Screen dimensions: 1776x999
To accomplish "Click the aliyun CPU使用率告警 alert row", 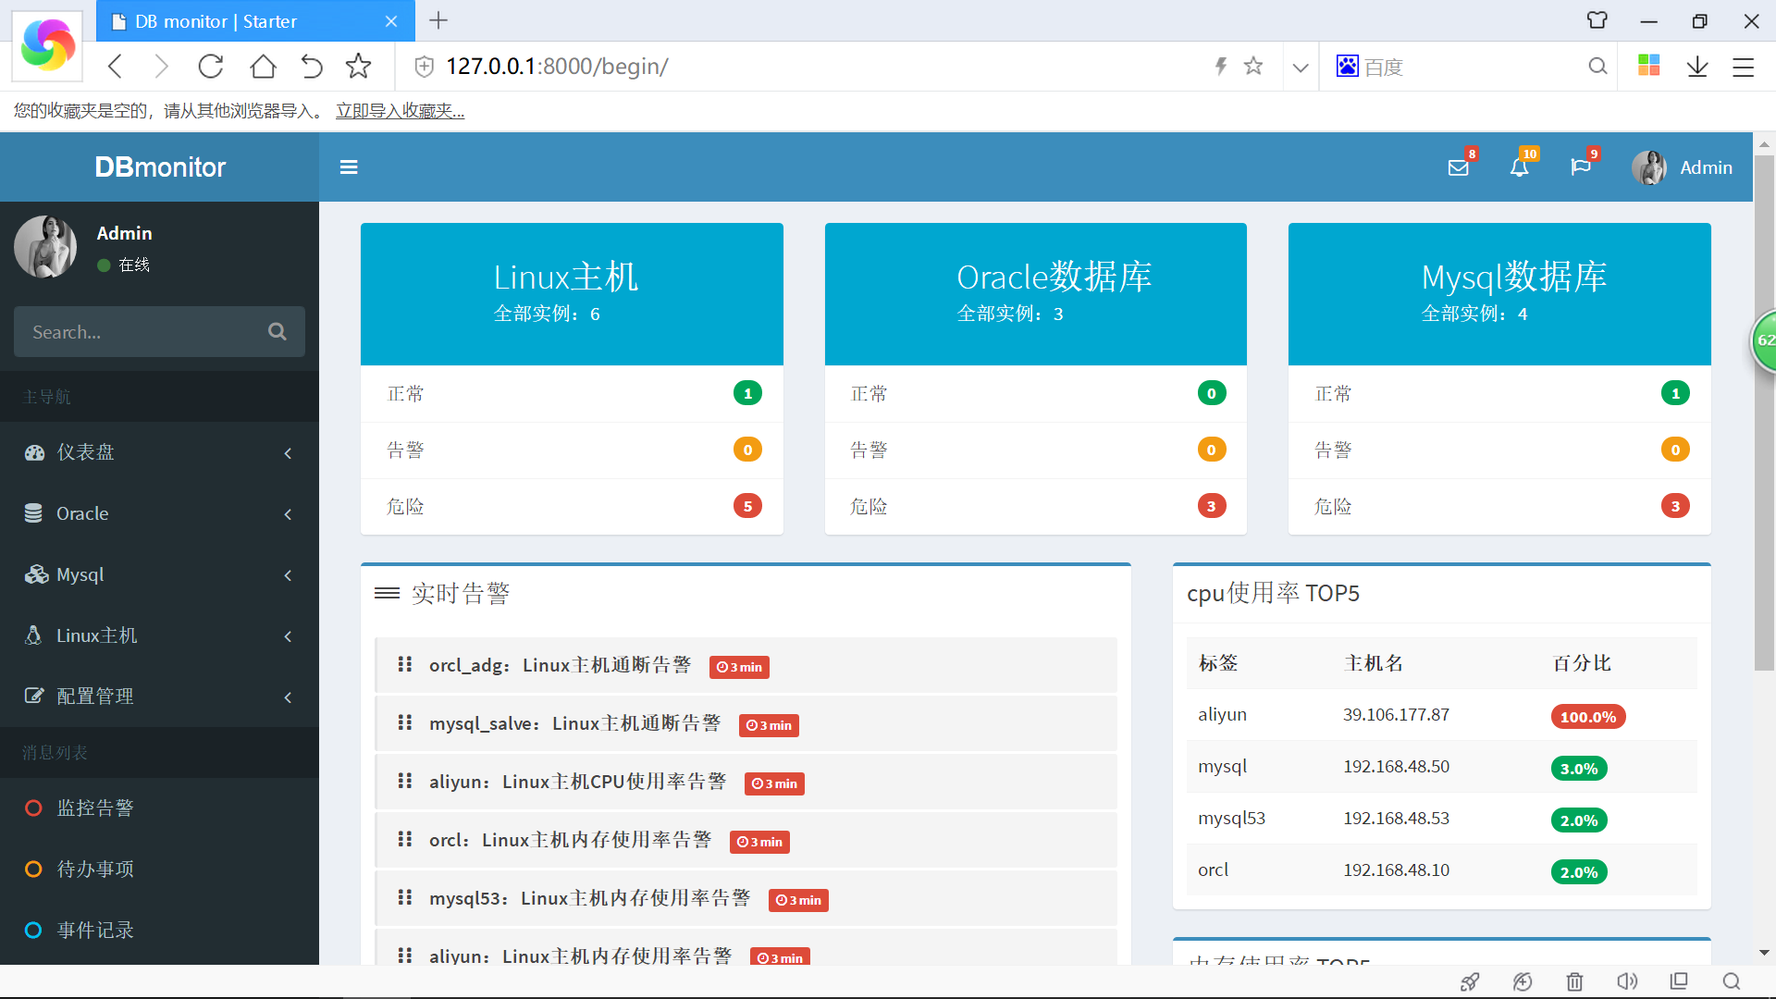I will tap(746, 782).
